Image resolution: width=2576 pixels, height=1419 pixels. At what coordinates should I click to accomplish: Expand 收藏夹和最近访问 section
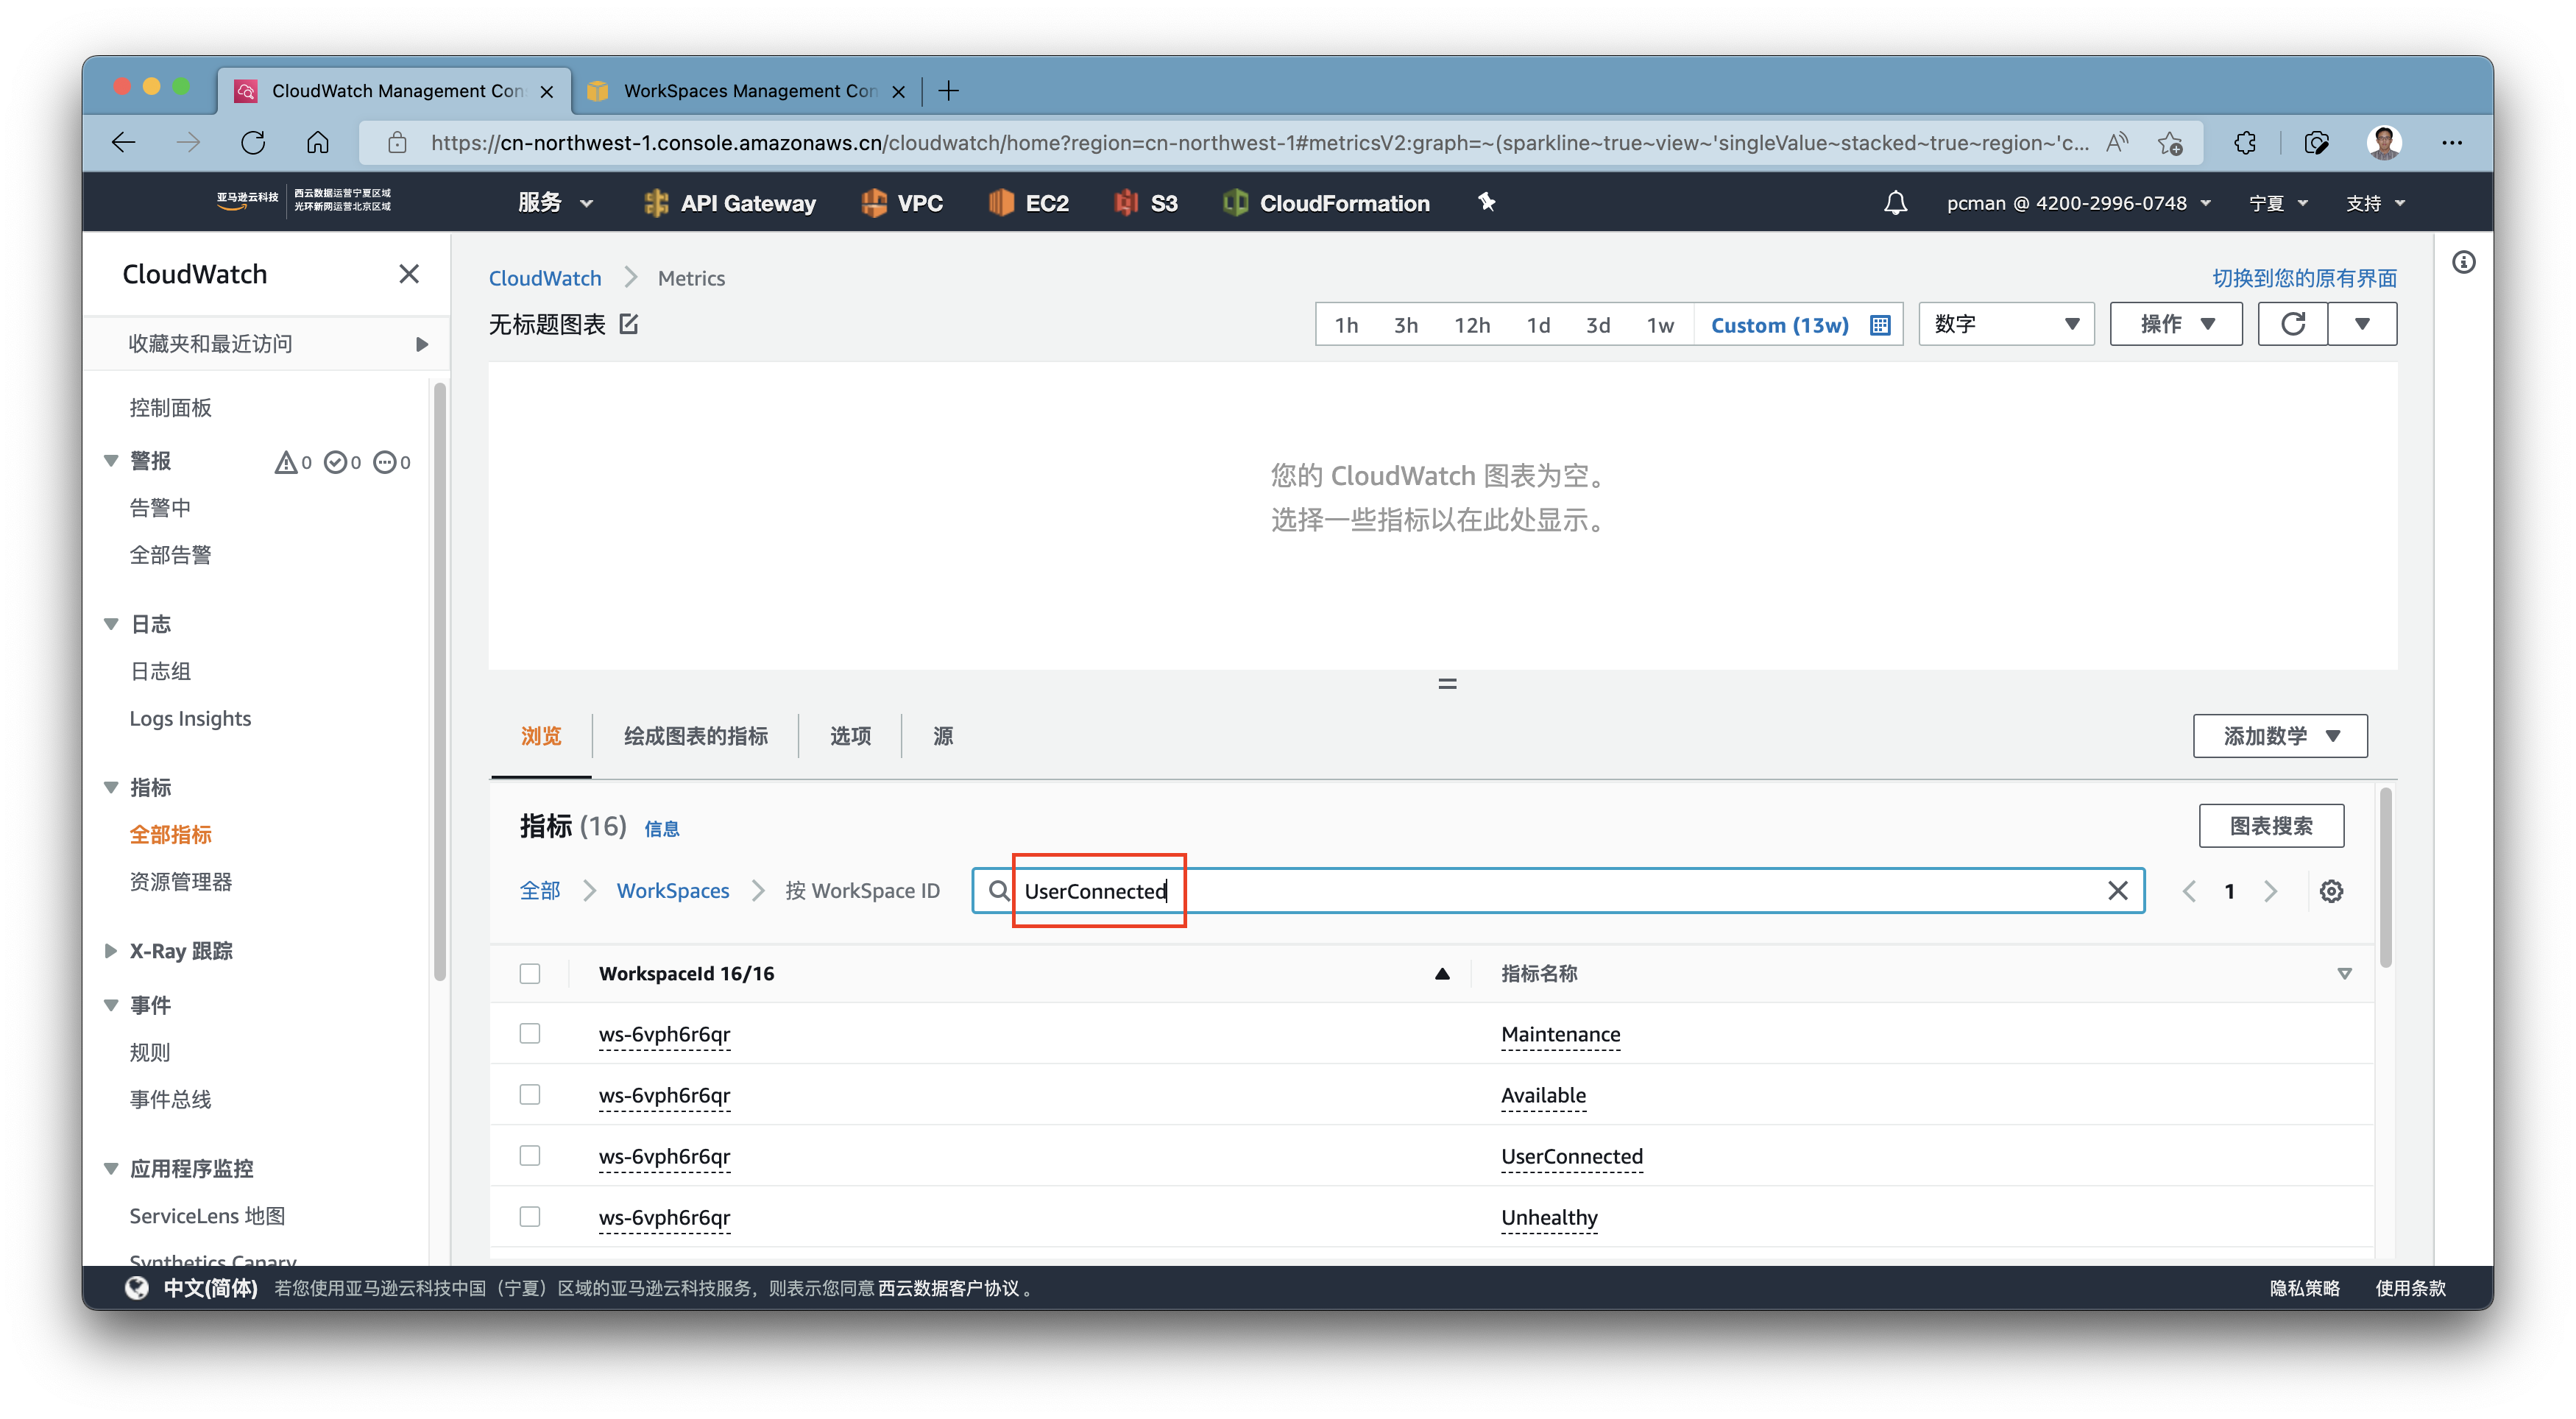coord(267,344)
